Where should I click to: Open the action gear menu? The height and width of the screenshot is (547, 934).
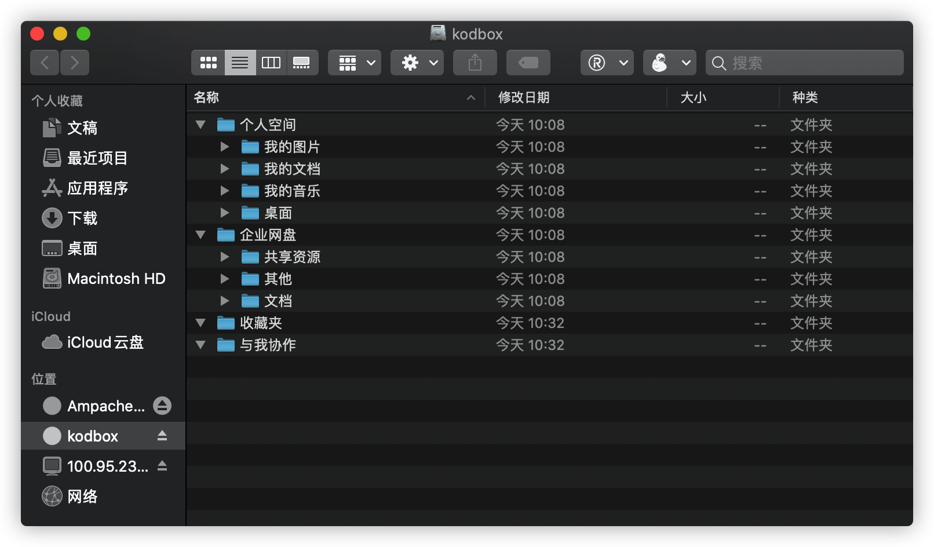tap(417, 63)
